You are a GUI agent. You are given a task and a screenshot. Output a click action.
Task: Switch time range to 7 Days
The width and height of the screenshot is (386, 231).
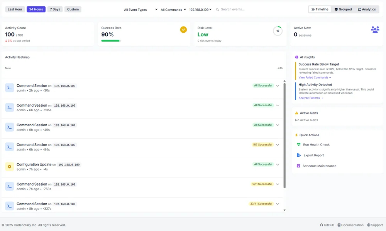55,9
